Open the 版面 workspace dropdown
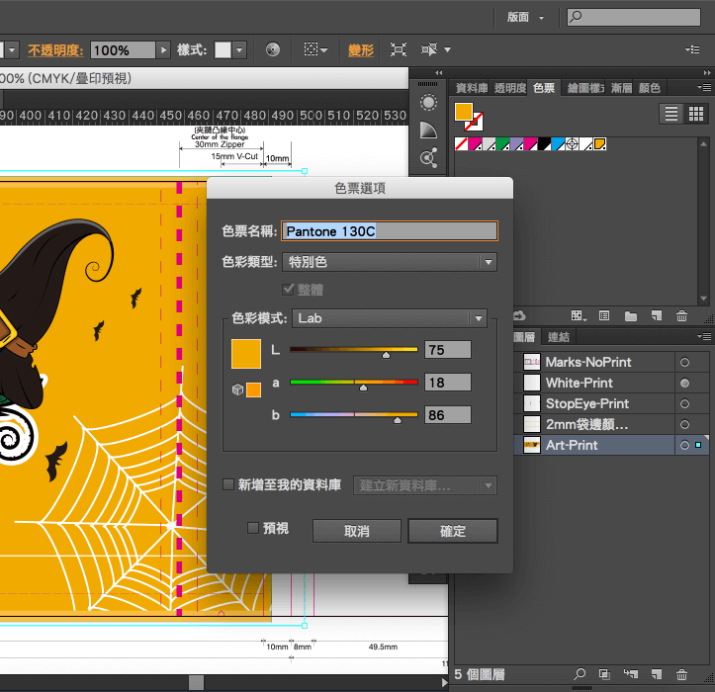 point(523,17)
